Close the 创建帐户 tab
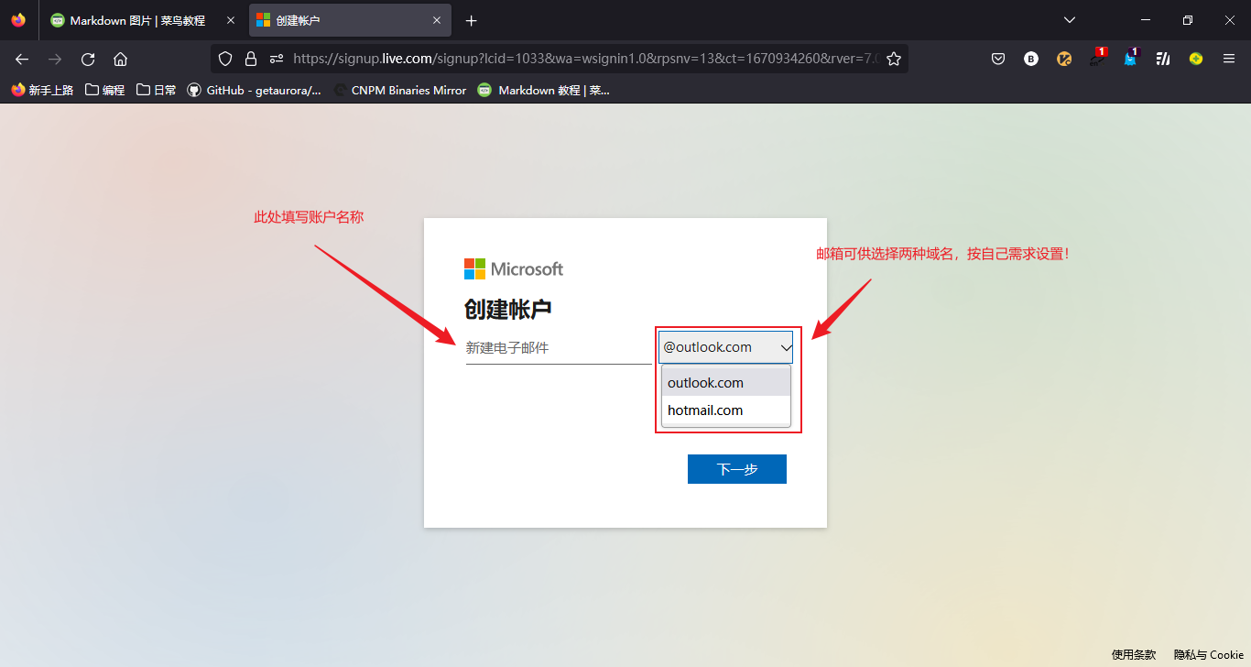The width and height of the screenshot is (1251, 667). click(437, 20)
